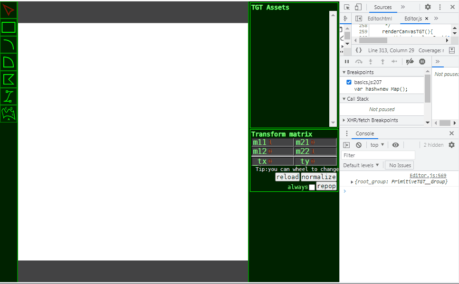
Task: Click the m11 matrix value field
Action: click(x=273, y=142)
